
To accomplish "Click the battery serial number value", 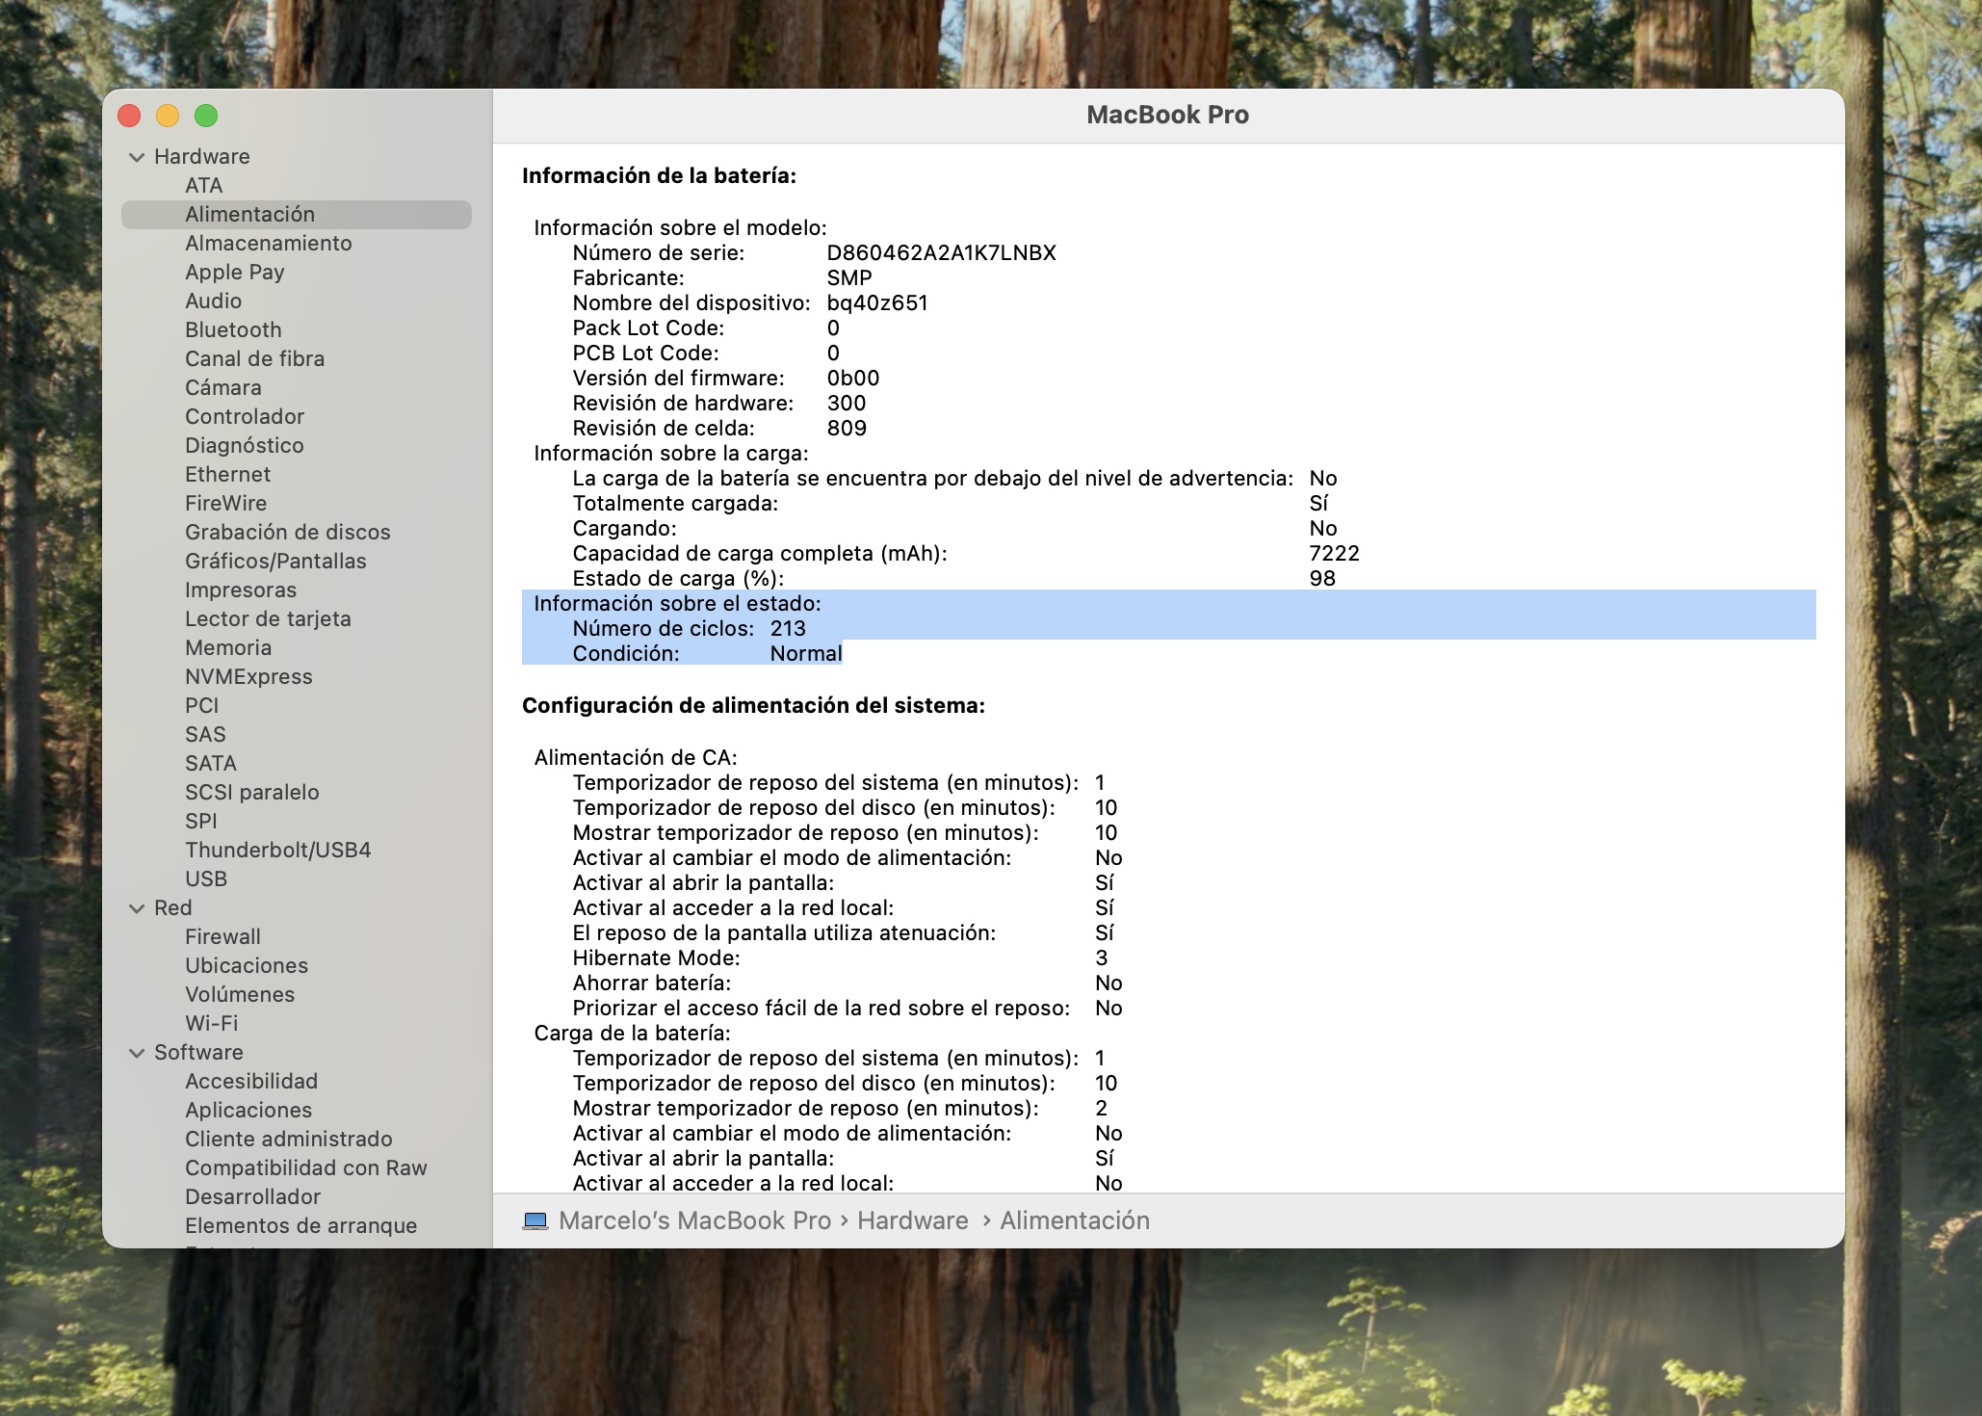I will (x=941, y=252).
